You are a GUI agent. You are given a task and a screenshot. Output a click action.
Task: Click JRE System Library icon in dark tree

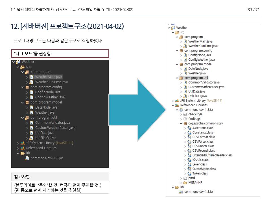tap(23, 143)
